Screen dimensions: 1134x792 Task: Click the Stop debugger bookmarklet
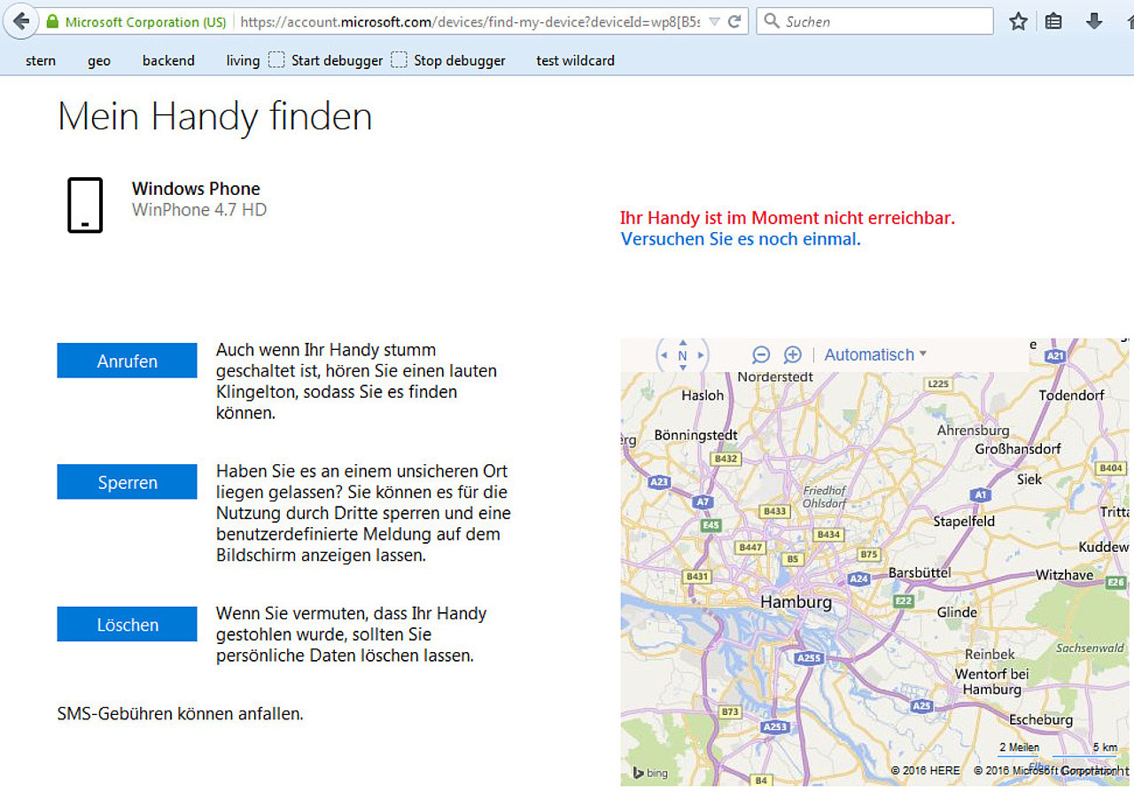click(x=449, y=61)
